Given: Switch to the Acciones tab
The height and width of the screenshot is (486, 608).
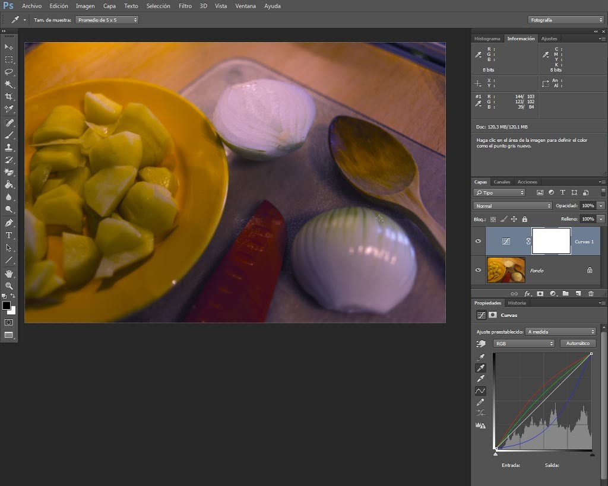Looking at the screenshot, I should (x=527, y=182).
